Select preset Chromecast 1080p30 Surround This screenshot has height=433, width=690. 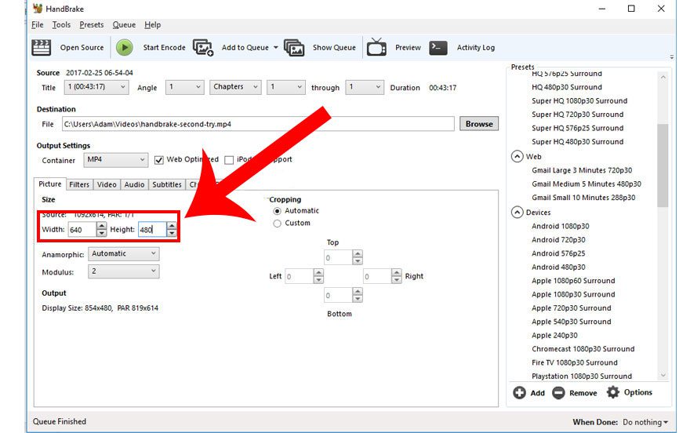click(583, 349)
